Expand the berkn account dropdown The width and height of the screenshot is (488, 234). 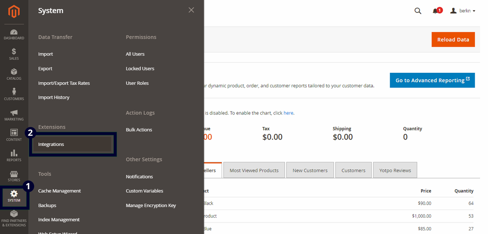(x=463, y=11)
